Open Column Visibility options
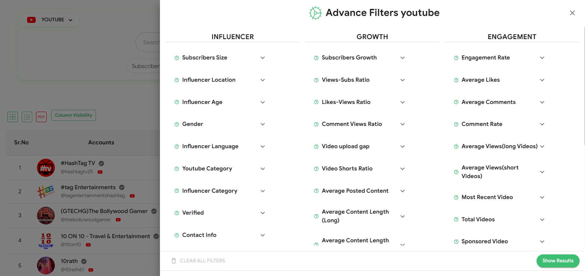The height and width of the screenshot is (276, 585). (74, 115)
